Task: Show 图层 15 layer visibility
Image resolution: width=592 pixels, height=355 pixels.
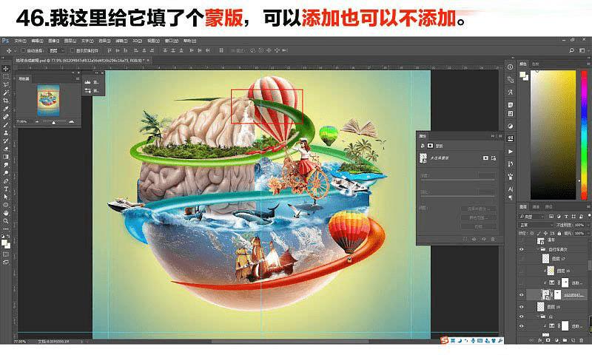Action: (x=522, y=271)
